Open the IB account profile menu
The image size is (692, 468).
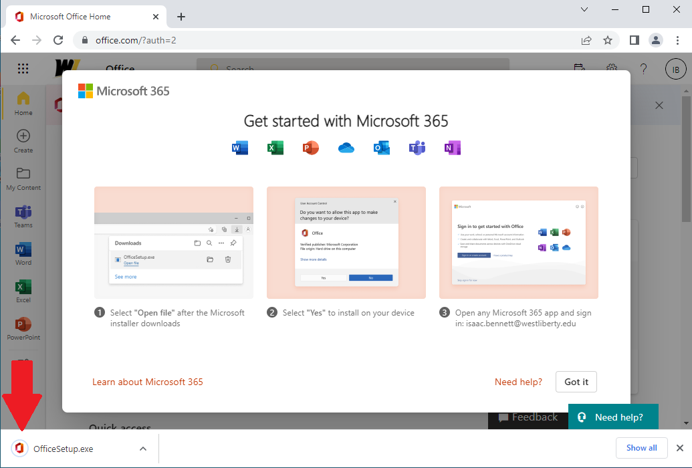pyautogui.click(x=675, y=70)
